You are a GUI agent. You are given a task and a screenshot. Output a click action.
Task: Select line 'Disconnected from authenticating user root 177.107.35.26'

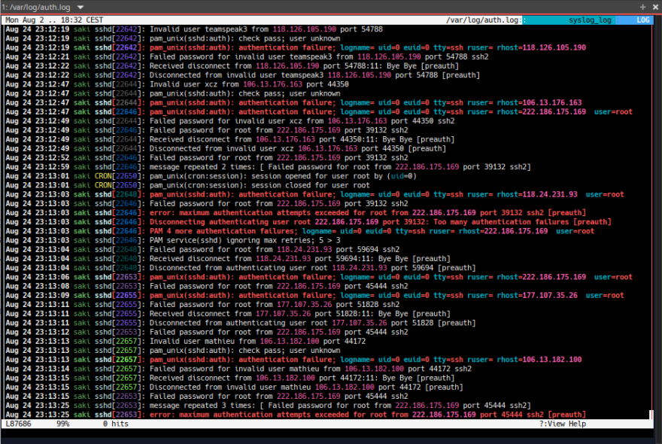tap(241, 323)
